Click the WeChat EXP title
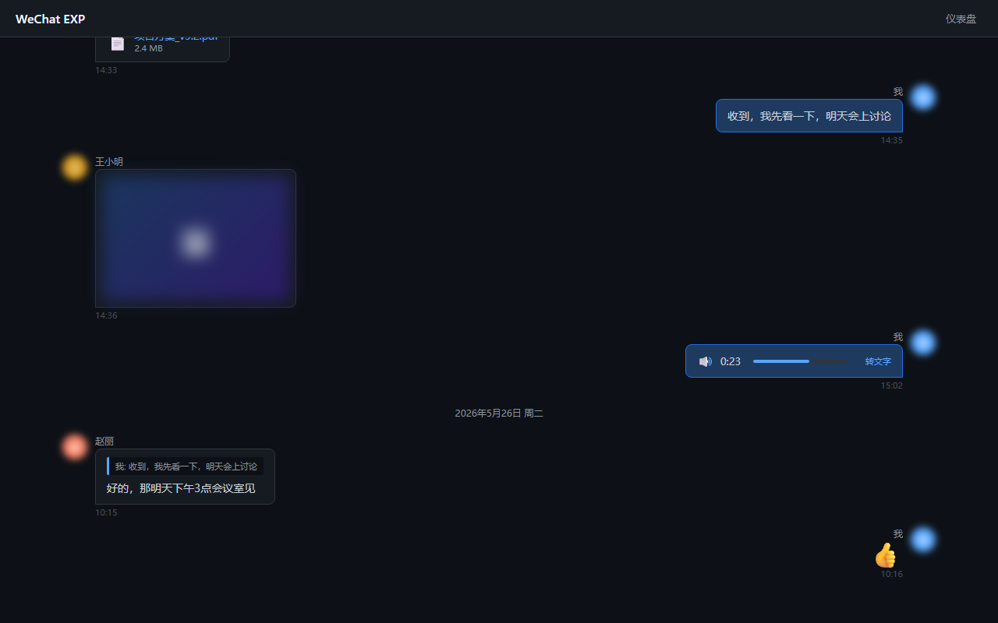 (x=51, y=19)
